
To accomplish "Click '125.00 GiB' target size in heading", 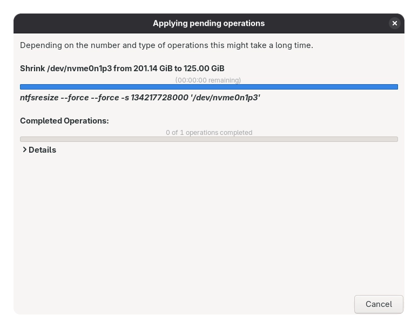I will point(204,69).
